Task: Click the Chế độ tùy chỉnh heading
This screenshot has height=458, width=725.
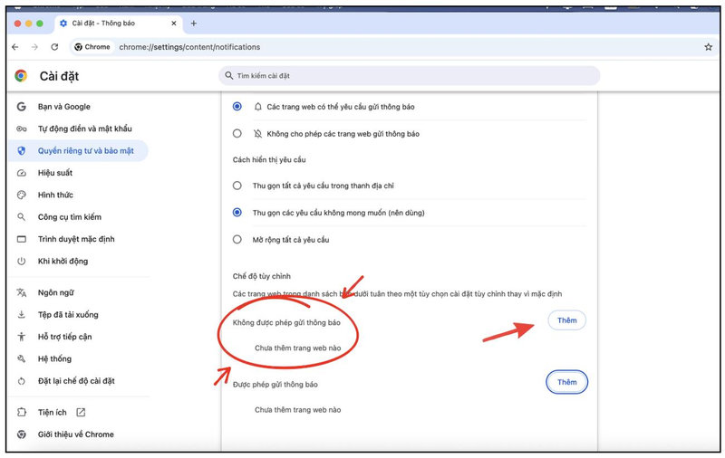Action: coord(262,276)
